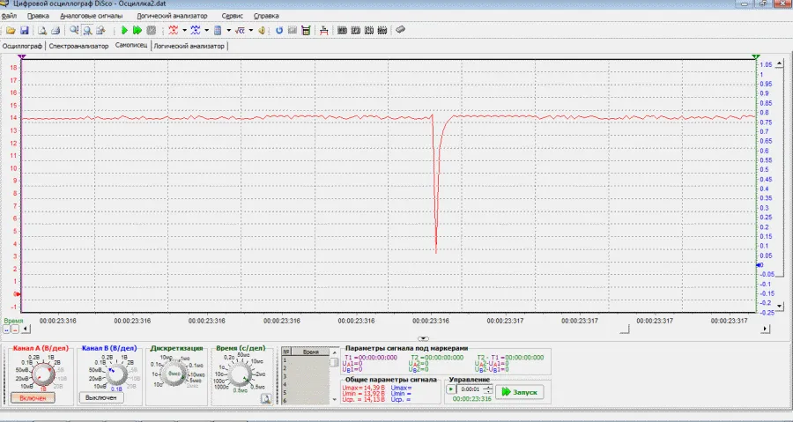Screen dimensions: 793x422
Task: Expand dropdown arrow beside red waveform icon
Action: (185, 30)
